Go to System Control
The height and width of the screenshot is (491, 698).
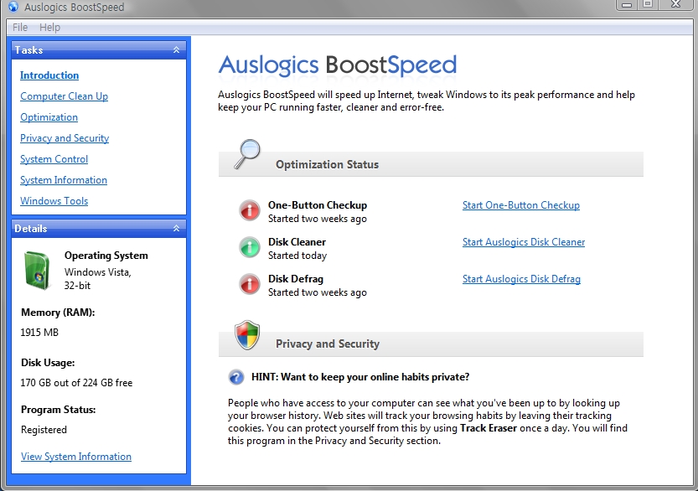click(x=54, y=159)
